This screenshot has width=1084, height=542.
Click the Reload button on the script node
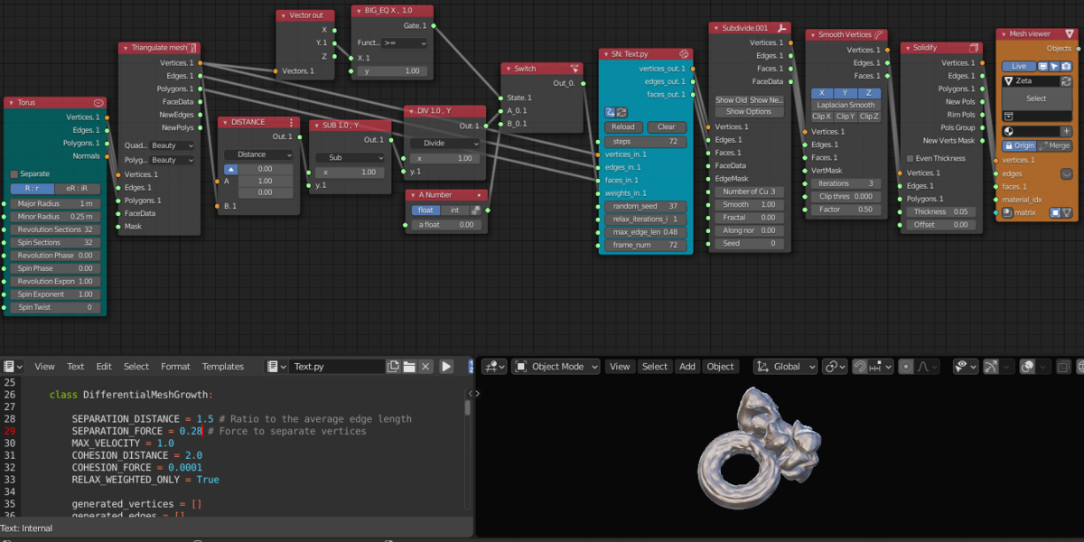tap(623, 127)
